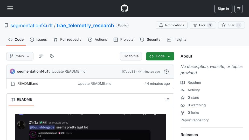Image resolution: width=249 pixels, height=140 pixels.
Task: Open latest commit message Update README.md
Action: tap(68, 72)
